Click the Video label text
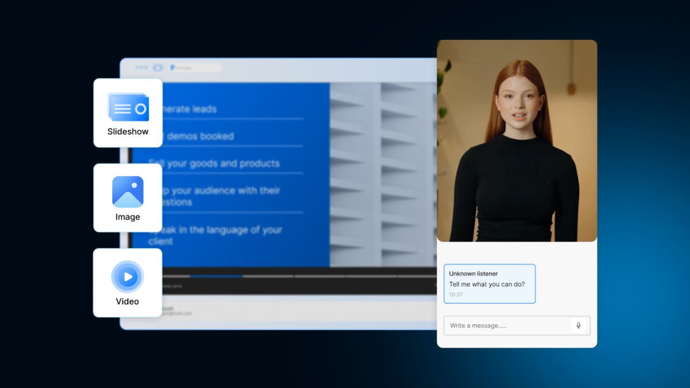The height and width of the screenshot is (388, 690). (x=128, y=301)
